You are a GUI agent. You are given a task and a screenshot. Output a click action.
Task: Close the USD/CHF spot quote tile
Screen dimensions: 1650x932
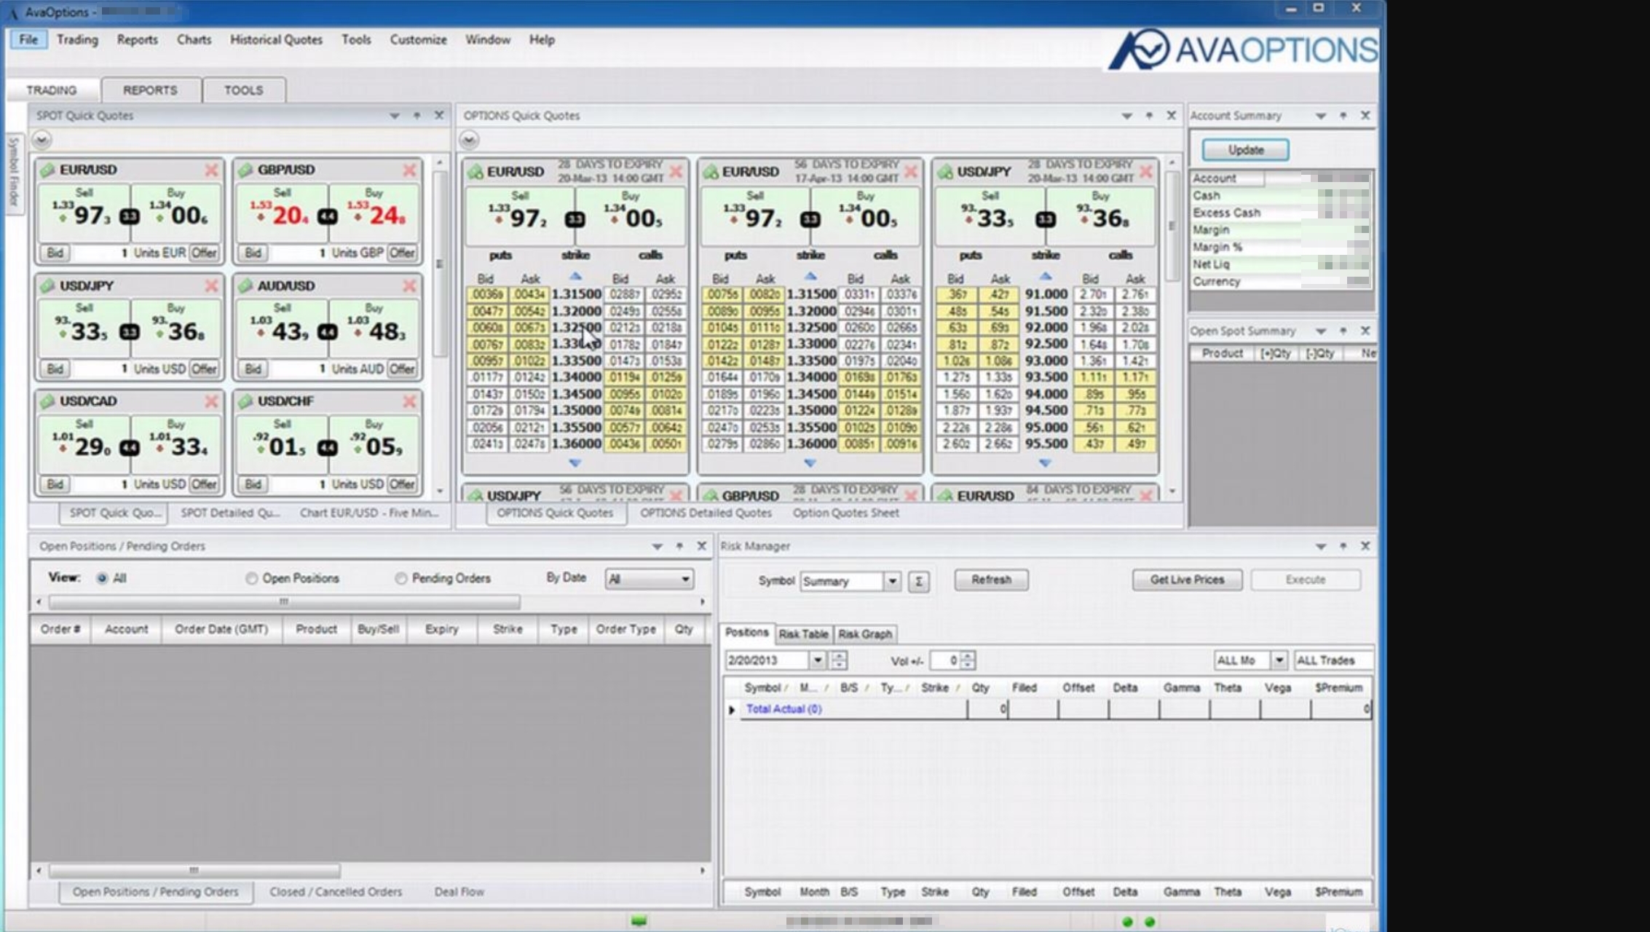tap(409, 401)
